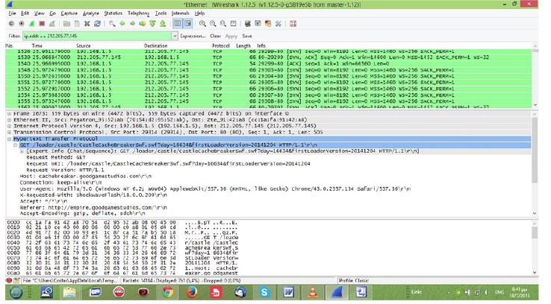Go forward in packet history
Screen dimensions: 551x304
(132, 24)
